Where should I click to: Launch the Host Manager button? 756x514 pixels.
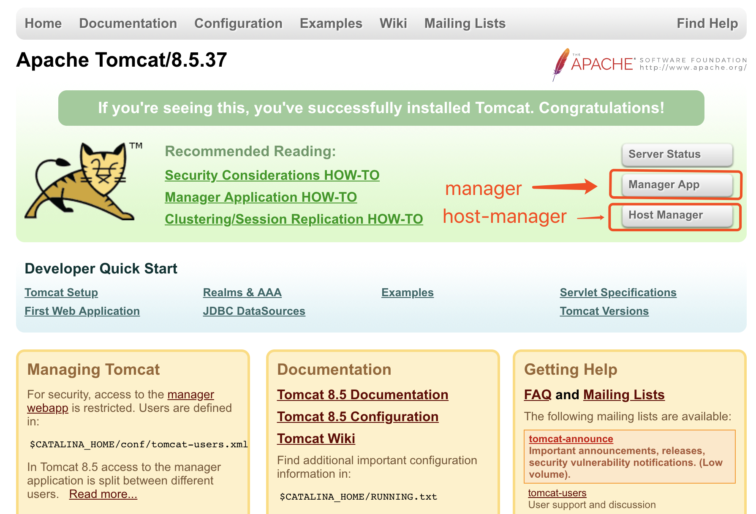pos(677,215)
